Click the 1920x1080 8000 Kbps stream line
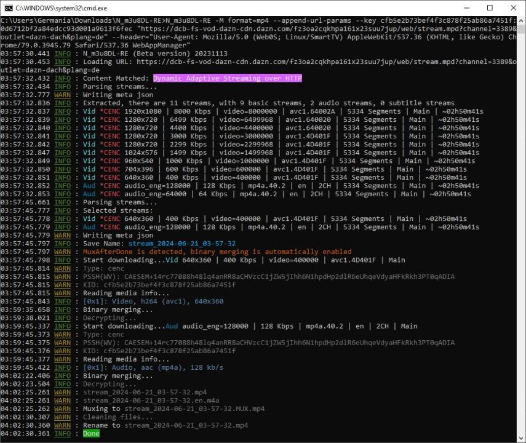The height and width of the screenshot is (443, 526). pyautogui.click(x=283, y=111)
